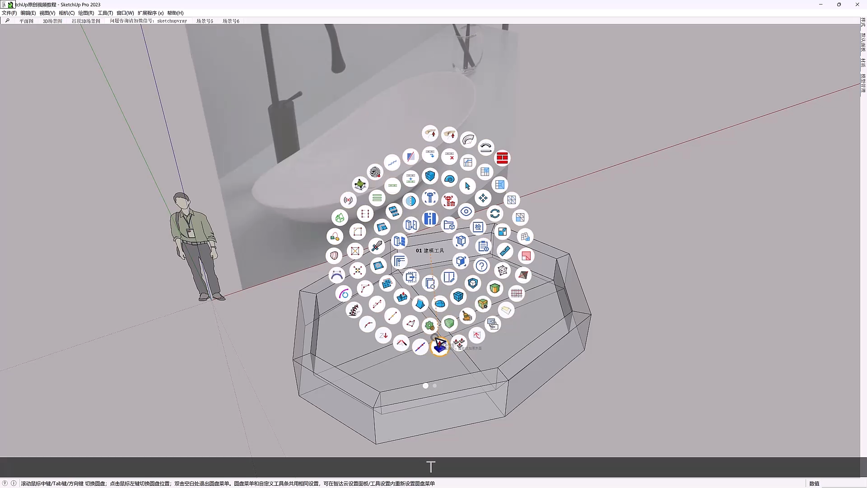The height and width of the screenshot is (488, 867).
Task: Click the 检 check tool icon
Action: tap(478, 227)
